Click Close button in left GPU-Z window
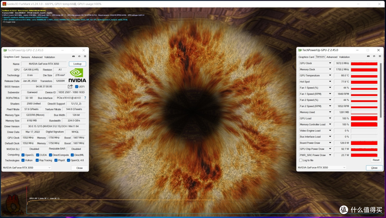Screen dimensions: 386x218 79,168
